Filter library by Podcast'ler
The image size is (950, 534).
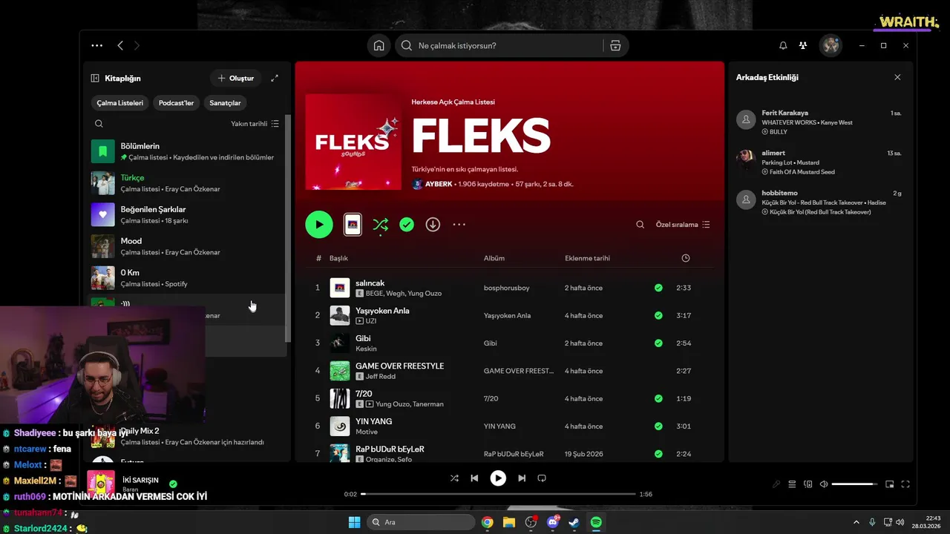176,103
